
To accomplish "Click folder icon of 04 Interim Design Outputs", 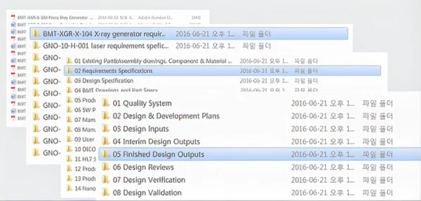I will click(106, 141).
